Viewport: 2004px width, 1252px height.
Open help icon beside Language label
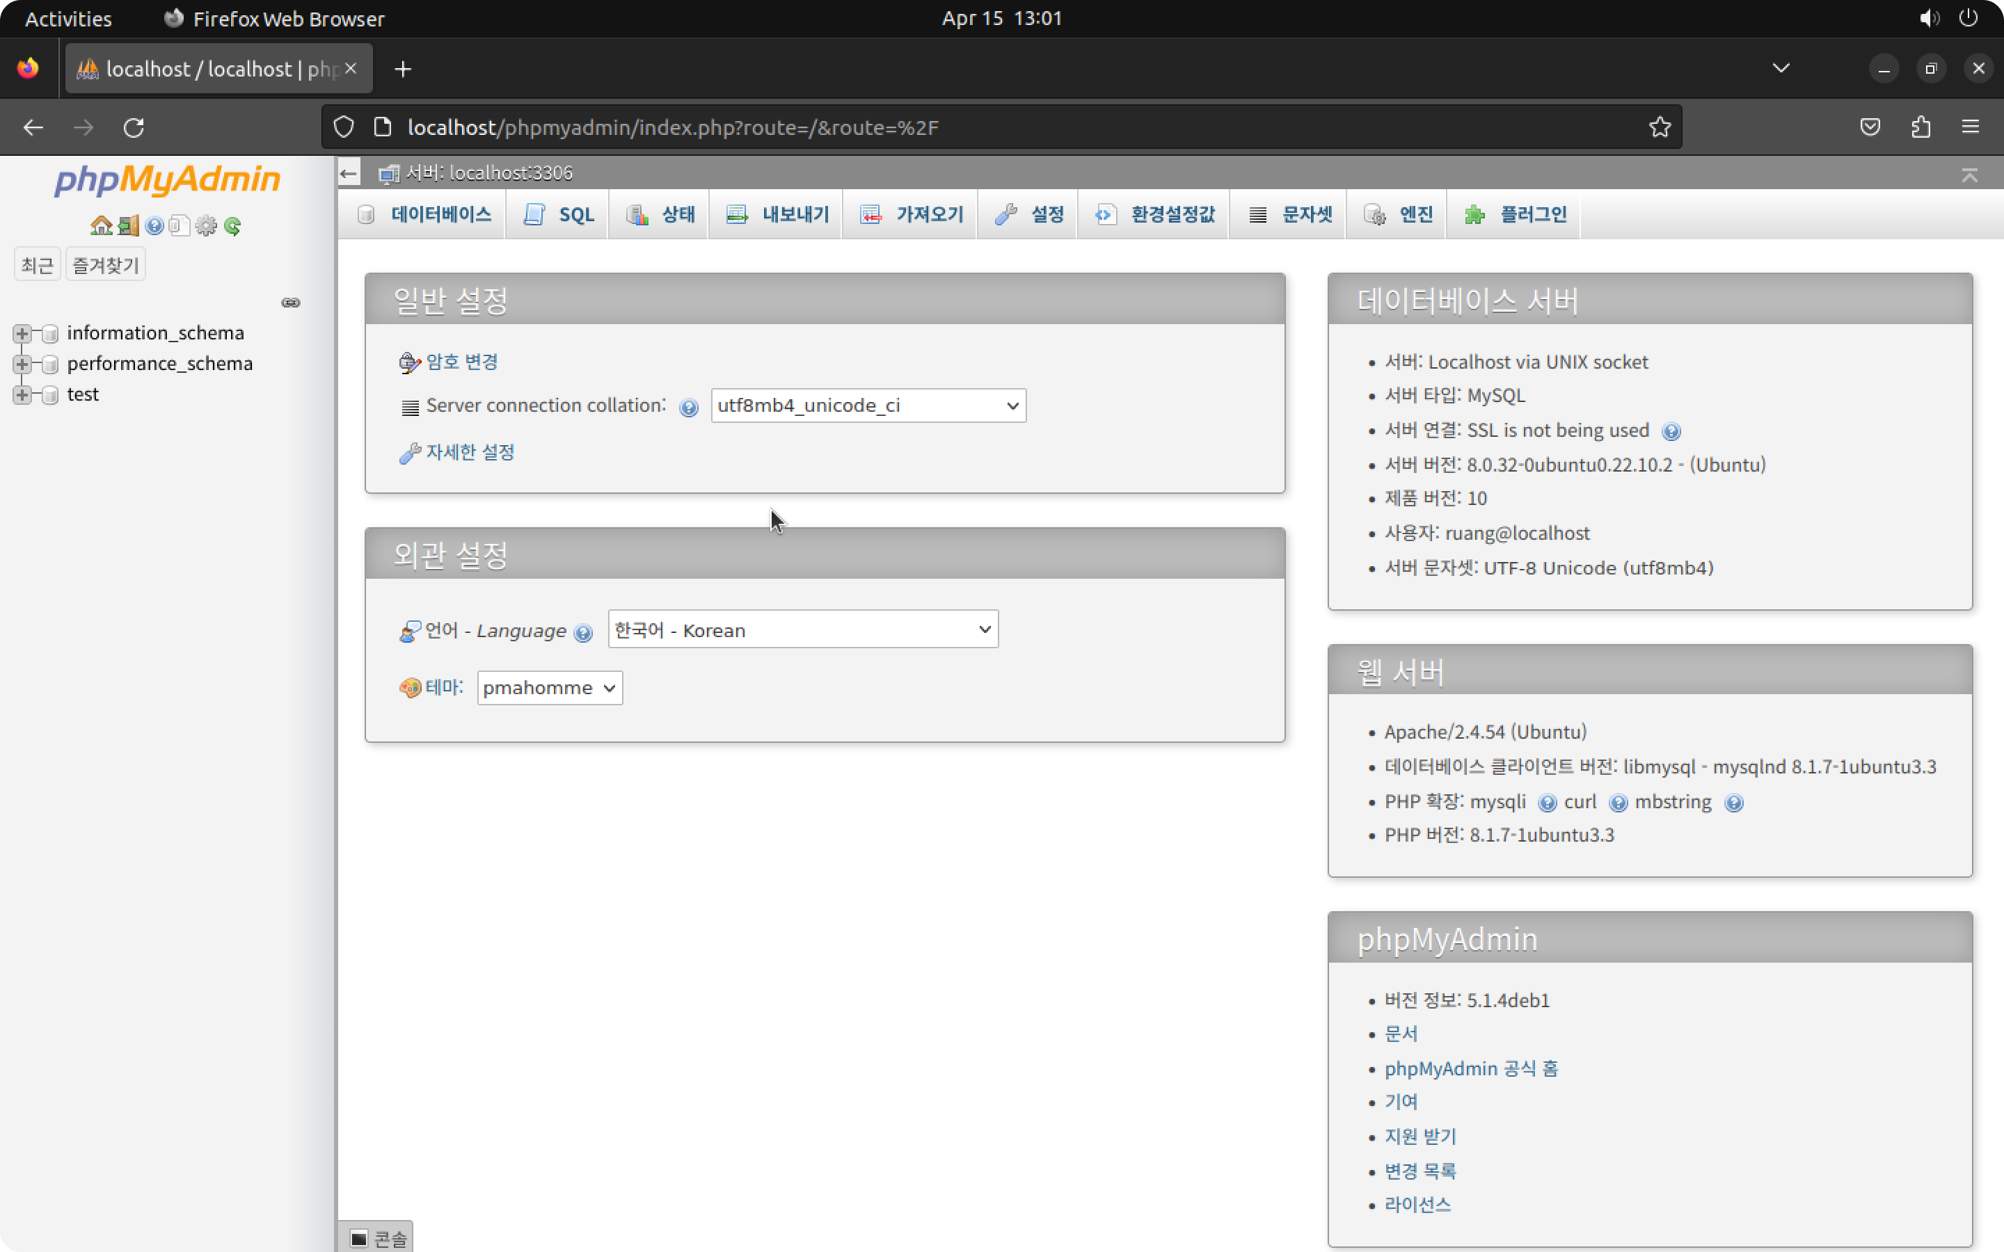tap(583, 634)
